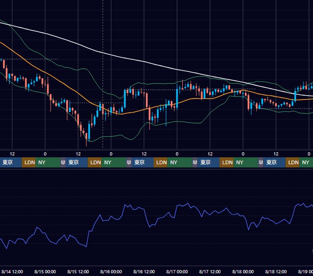This screenshot has width=313, height=276.
Task: Select the white long-term moving average line
Action: (144, 62)
